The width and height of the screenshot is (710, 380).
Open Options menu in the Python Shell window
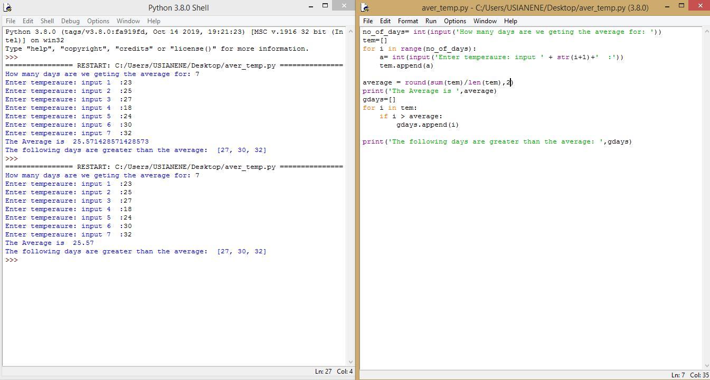pos(98,21)
